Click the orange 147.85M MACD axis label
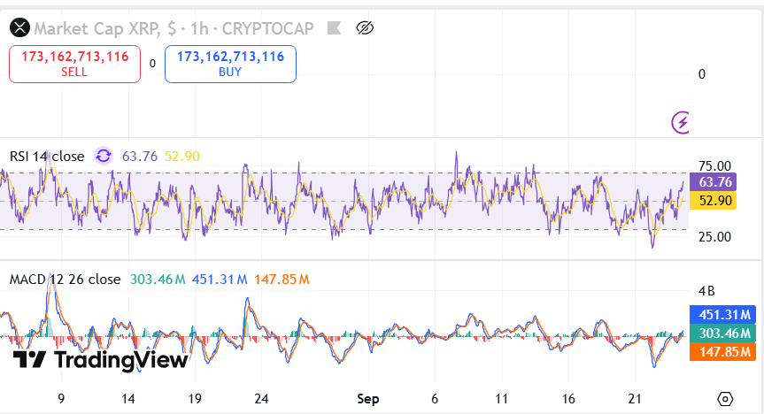 (x=721, y=351)
